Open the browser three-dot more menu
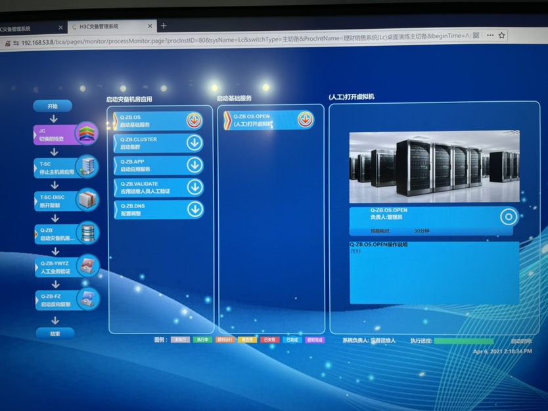This screenshot has height=411, width=548. point(490,35)
